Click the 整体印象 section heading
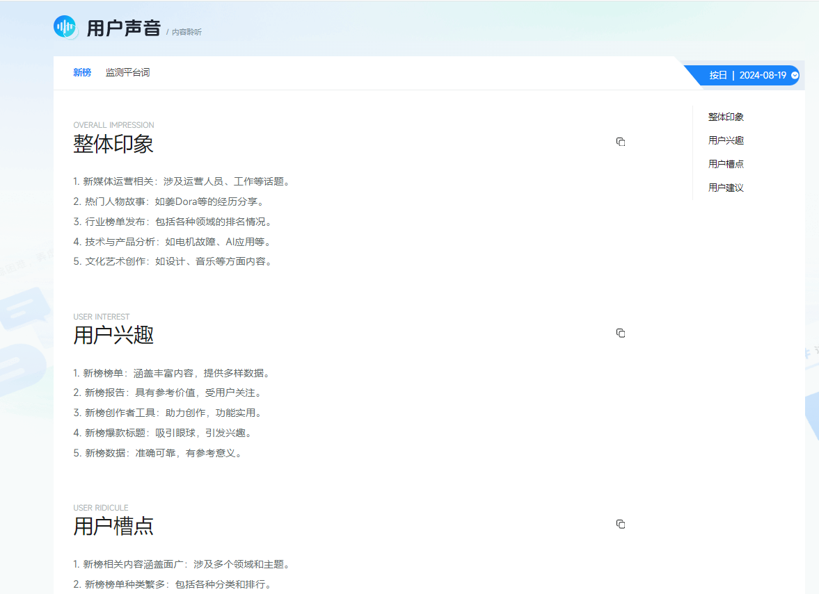 click(113, 144)
